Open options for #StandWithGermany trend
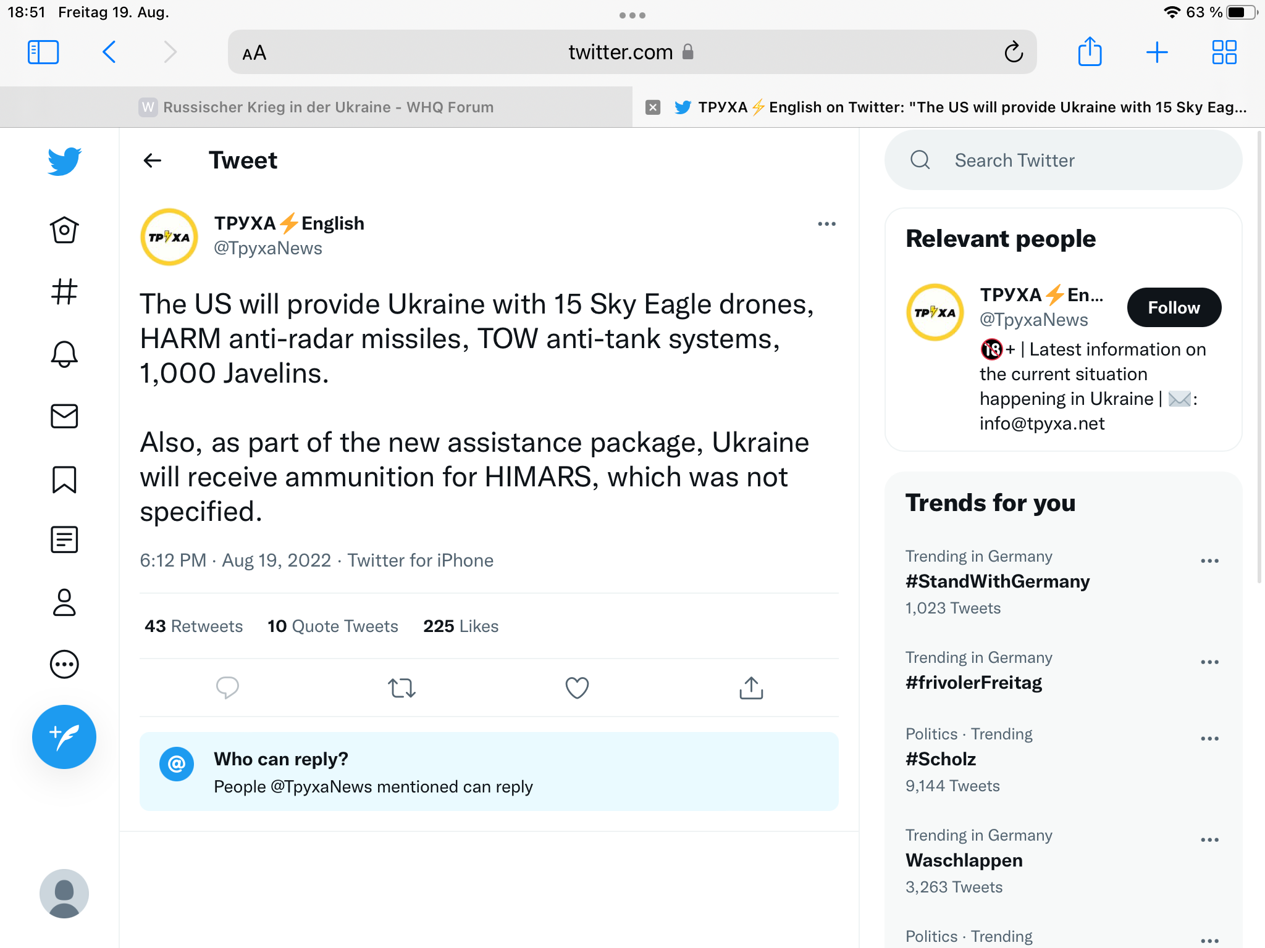This screenshot has height=948, width=1265. (x=1209, y=561)
